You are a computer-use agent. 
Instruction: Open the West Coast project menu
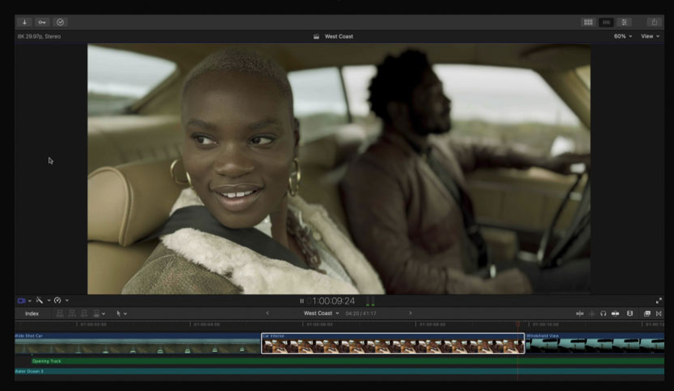[x=321, y=313]
